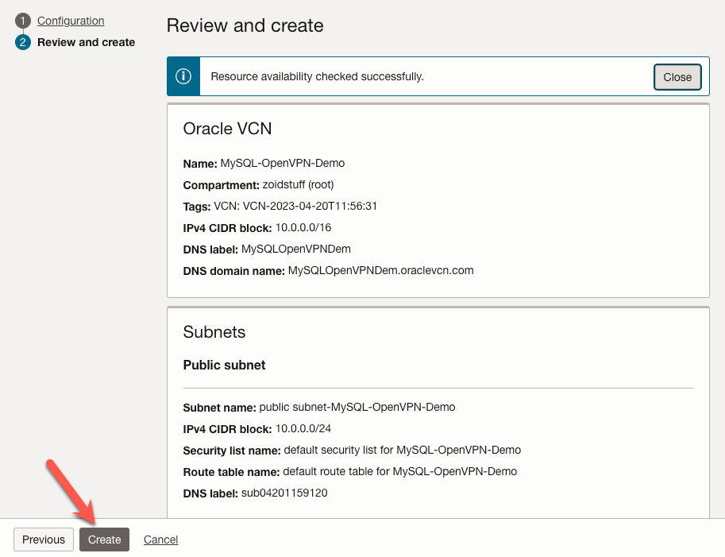The height and width of the screenshot is (557, 725).
Task: Select the Review and create step
Action: (x=86, y=42)
